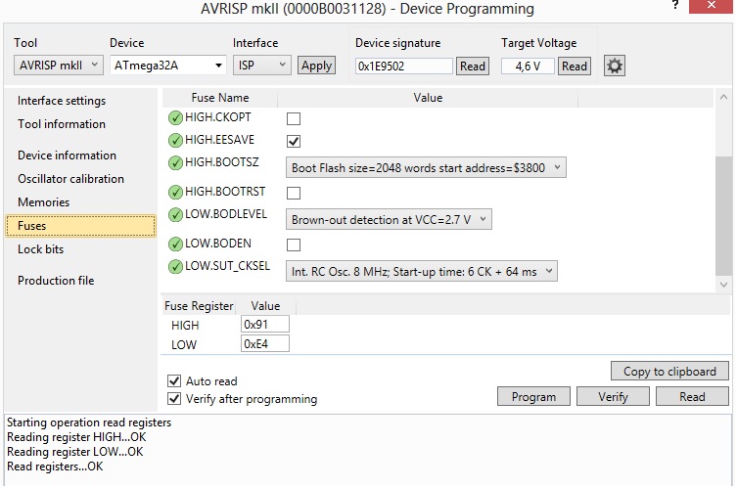Click green check icon next to HIGH.BOOTRST
Image resolution: width=737 pixels, height=489 pixels.
point(175,193)
